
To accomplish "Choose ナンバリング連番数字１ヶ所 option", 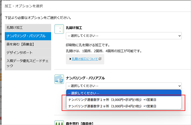I will point(124,100).
